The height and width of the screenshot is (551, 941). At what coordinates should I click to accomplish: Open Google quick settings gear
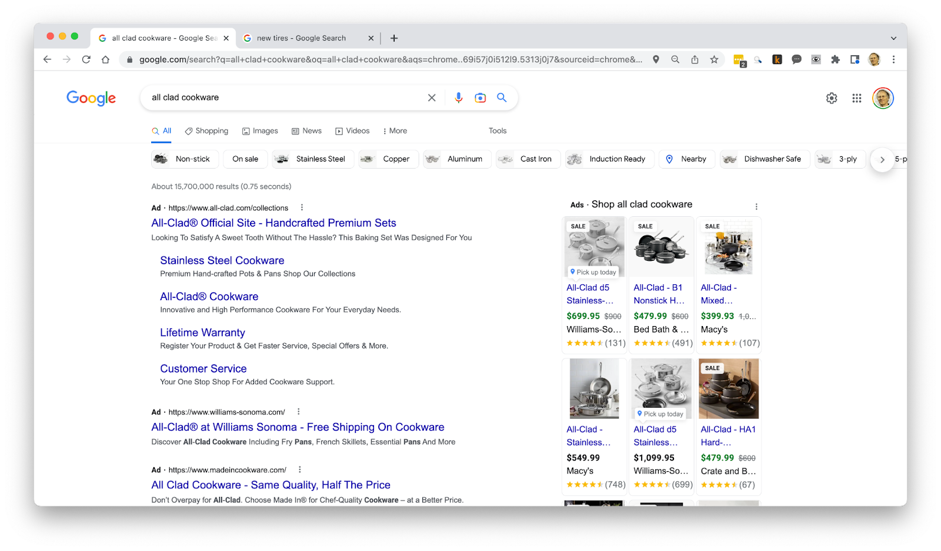click(x=832, y=98)
